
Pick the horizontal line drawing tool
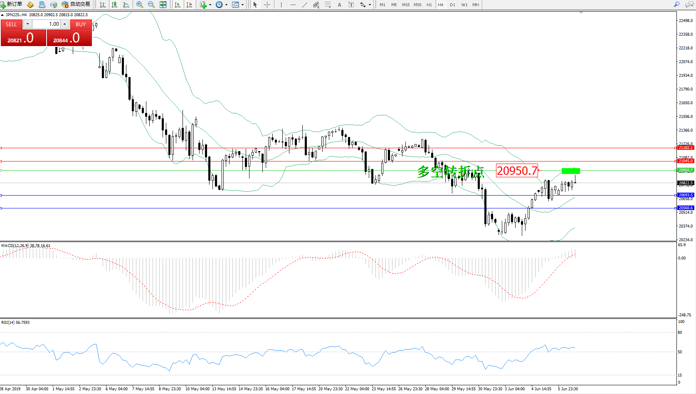[293, 5]
